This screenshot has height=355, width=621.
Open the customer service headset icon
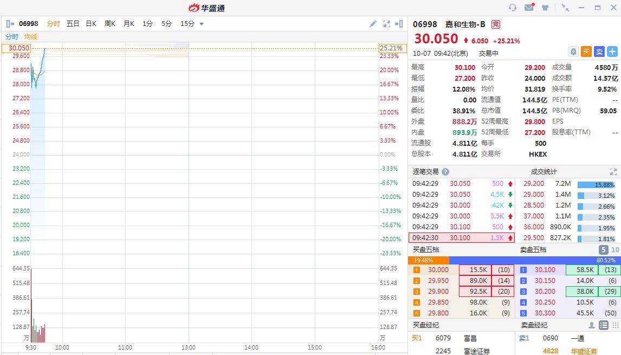pos(513,8)
